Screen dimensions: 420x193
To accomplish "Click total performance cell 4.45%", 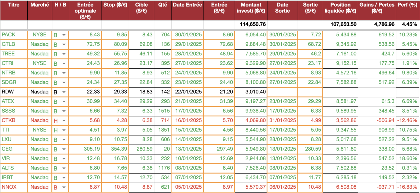I will pyautogui.click(x=408, y=24).
